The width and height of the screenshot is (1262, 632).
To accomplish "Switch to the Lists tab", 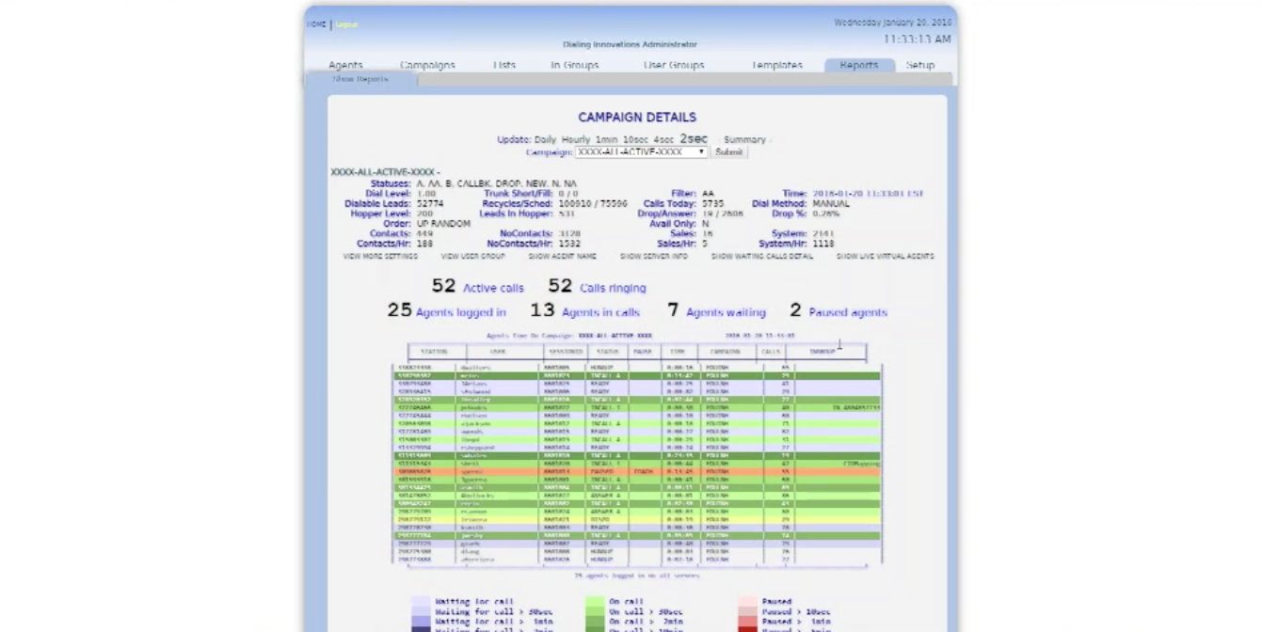I will [504, 66].
